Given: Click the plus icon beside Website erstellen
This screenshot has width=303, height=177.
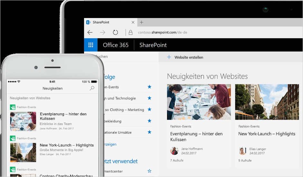Looking at the screenshot, I should tap(169, 57).
